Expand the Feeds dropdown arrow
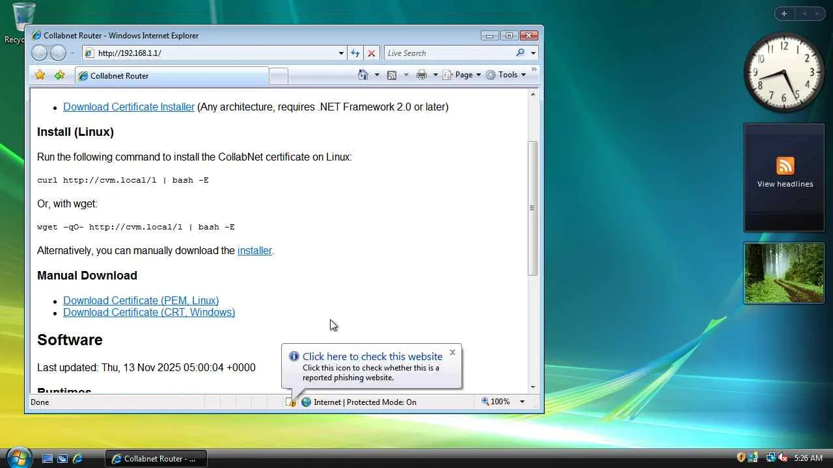 click(x=406, y=75)
